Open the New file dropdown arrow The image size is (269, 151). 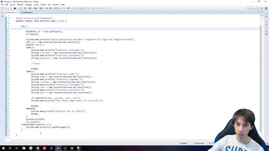(x=5, y=8)
